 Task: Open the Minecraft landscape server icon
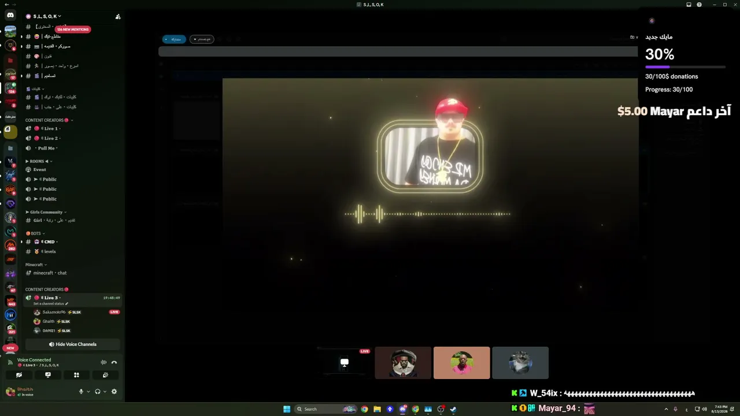coord(10,31)
